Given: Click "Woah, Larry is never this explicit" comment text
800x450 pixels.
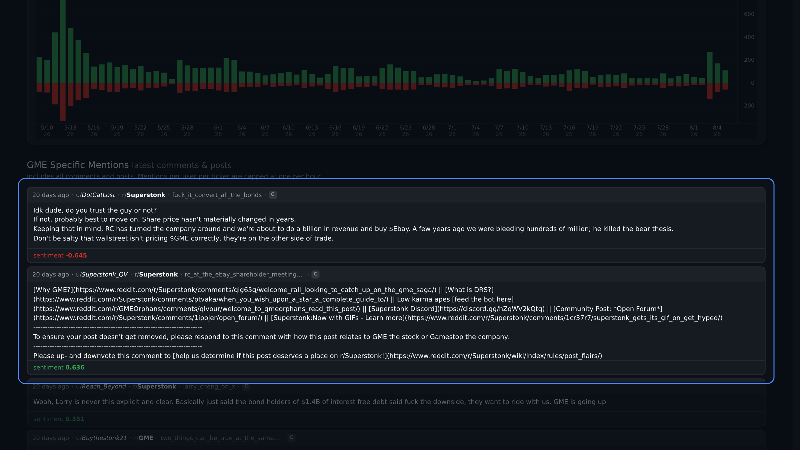Looking at the screenshot, I should pos(319,402).
